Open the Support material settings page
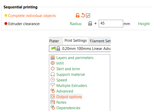153x111 pixels. [71, 75]
